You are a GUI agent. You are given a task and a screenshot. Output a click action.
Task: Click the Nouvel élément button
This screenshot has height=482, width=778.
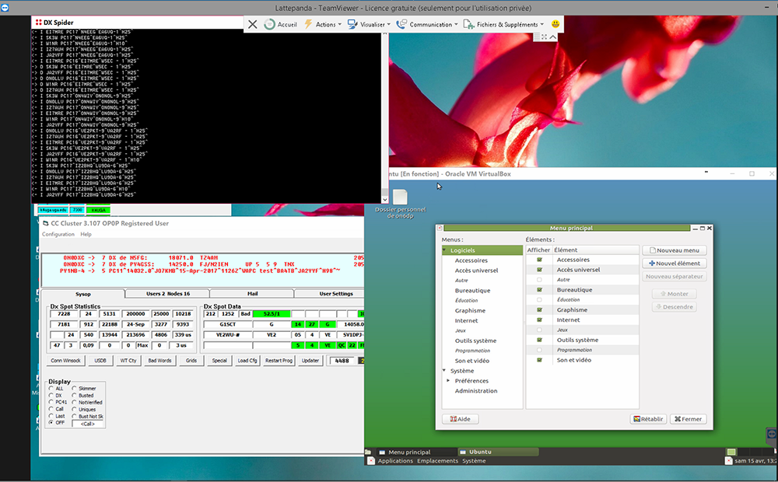675,264
